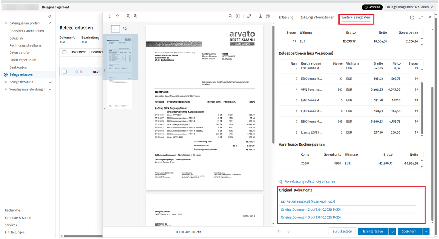This screenshot has height=239, width=439.
Task: Print the displayed document
Action: click(x=268, y=16)
